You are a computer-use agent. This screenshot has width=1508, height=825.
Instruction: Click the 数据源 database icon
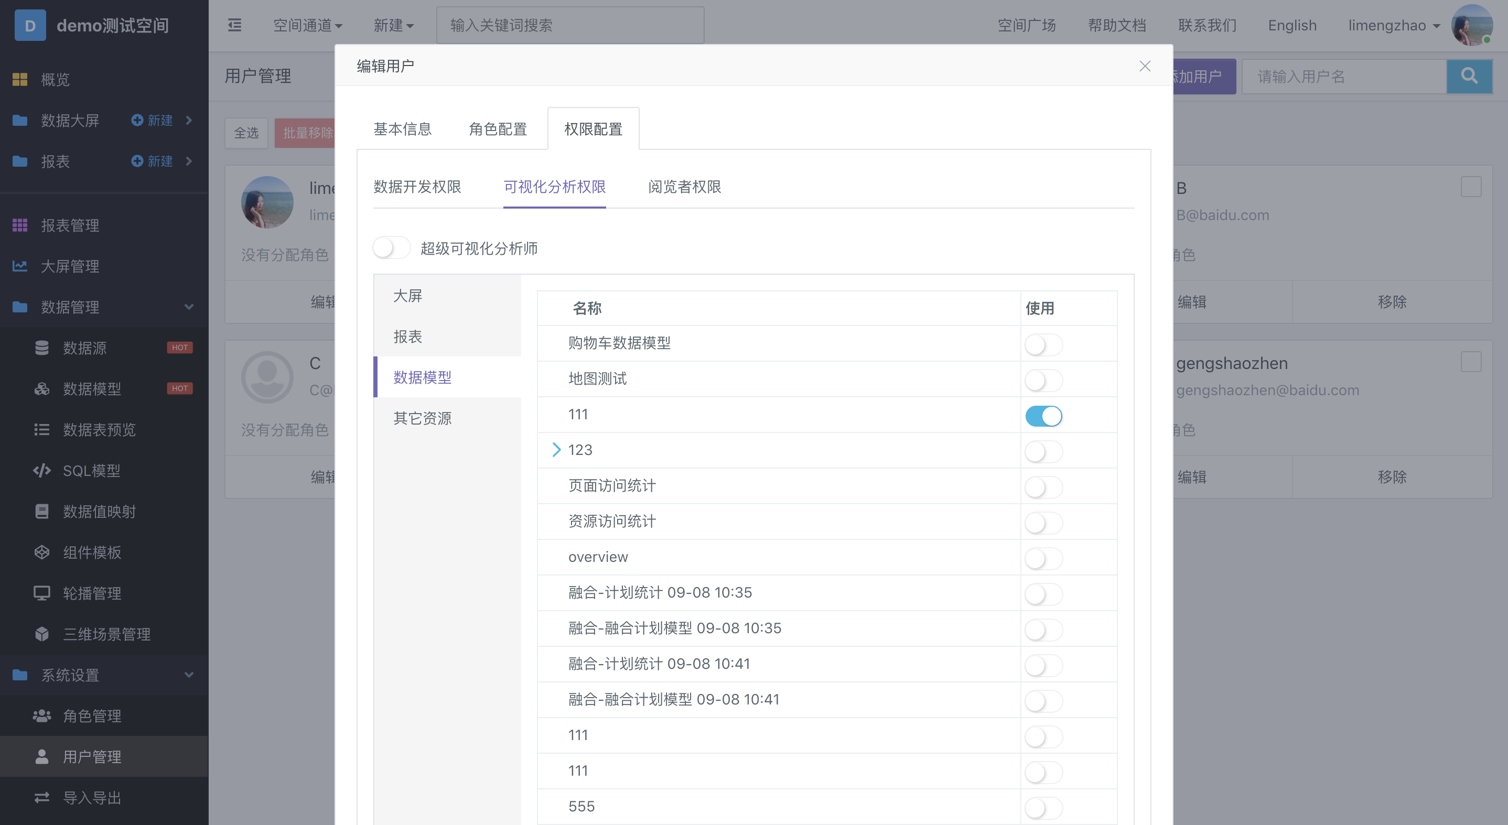click(41, 348)
